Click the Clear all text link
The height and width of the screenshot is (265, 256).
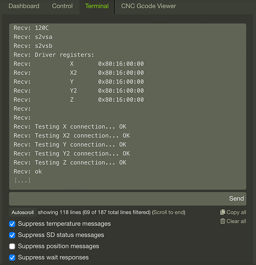click(x=236, y=221)
